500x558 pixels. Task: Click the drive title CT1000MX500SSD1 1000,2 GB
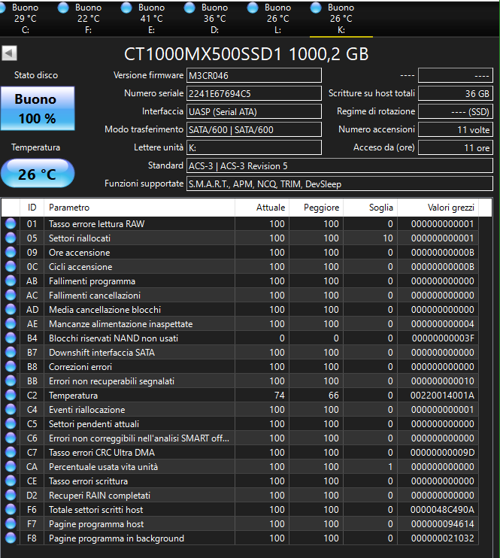point(247,54)
